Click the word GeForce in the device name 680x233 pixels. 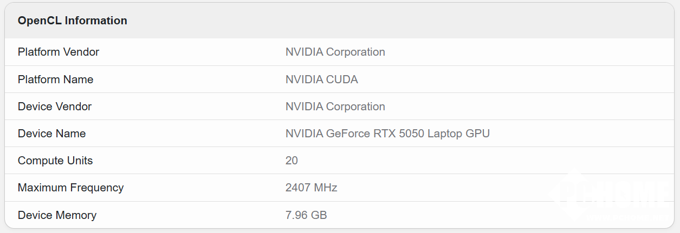(x=348, y=134)
